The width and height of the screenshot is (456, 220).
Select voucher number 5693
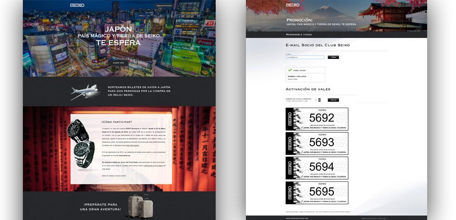point(317,144)
